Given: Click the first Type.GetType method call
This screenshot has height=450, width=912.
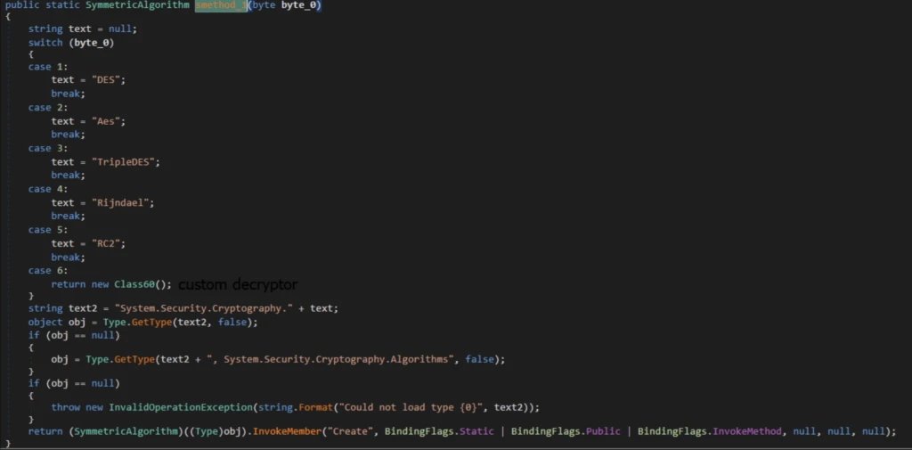Looking at the screenshot, I should [137, 322].
